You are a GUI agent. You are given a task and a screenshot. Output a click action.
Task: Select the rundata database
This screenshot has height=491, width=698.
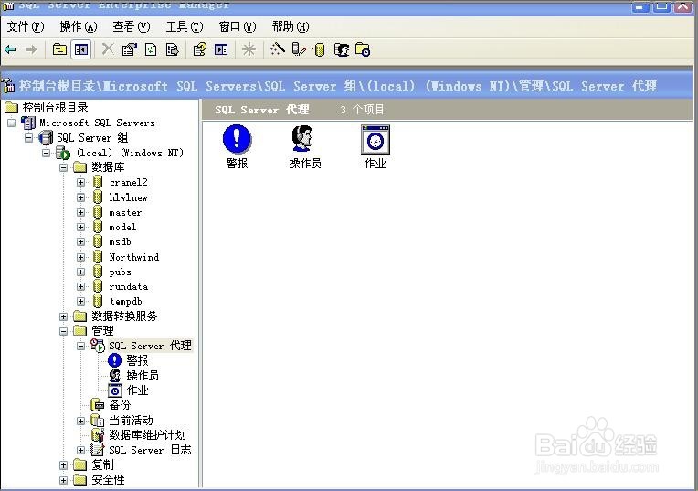[x=129, y=286]
